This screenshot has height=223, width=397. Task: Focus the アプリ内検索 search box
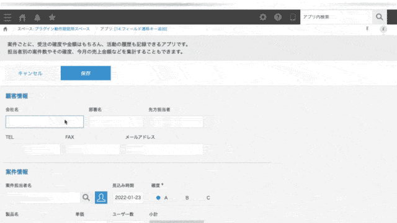coord(336,17)
